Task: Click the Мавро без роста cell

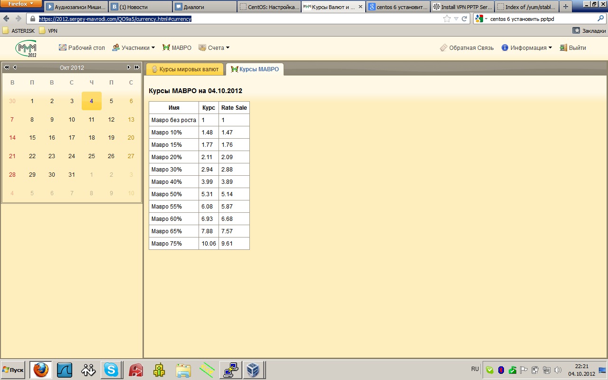Action: 174,120
